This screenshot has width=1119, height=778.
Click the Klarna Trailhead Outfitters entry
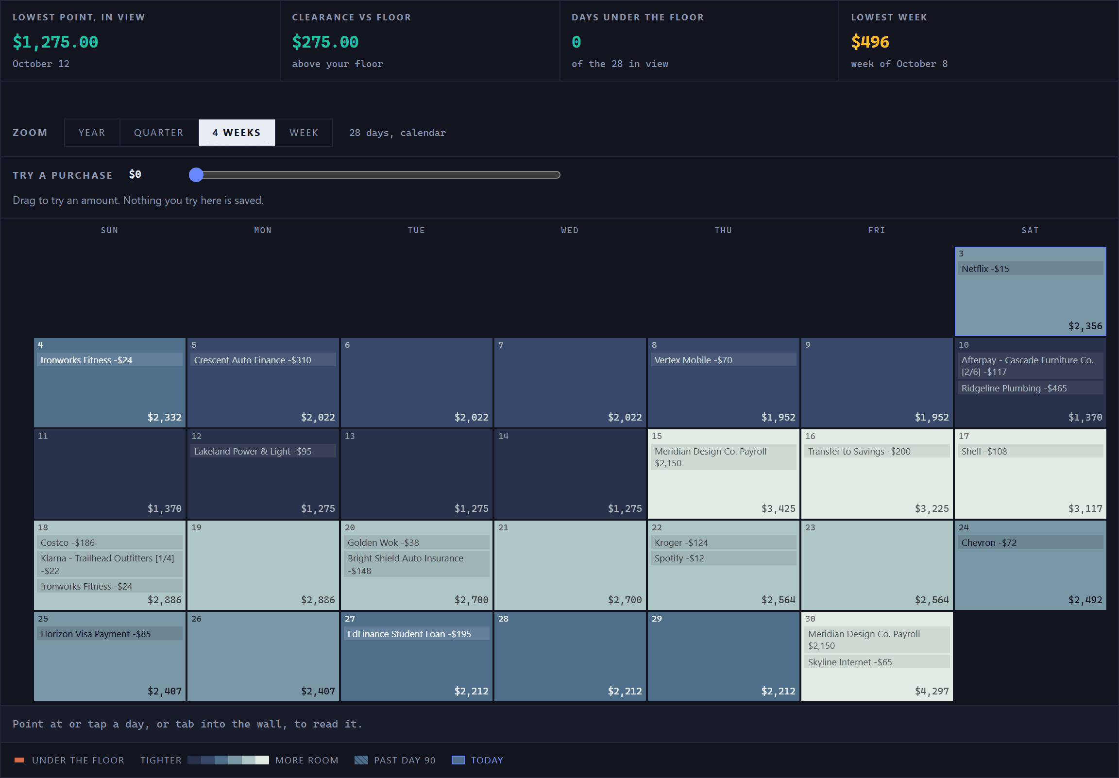click(110, 564)
